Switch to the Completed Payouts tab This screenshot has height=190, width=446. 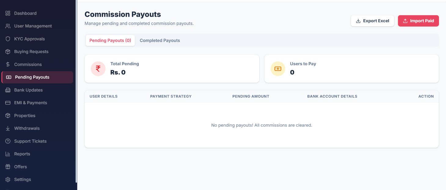coord(160,40)
